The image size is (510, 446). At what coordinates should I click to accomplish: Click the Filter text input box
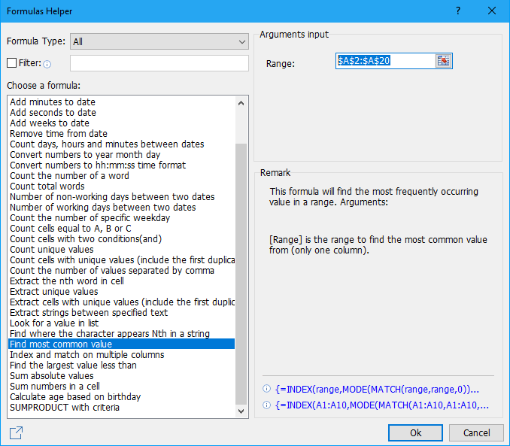[x=159, y=63]
